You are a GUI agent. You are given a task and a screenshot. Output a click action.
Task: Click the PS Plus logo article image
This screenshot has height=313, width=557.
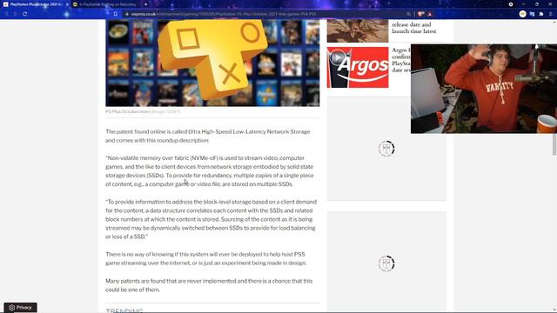[212, 63]
